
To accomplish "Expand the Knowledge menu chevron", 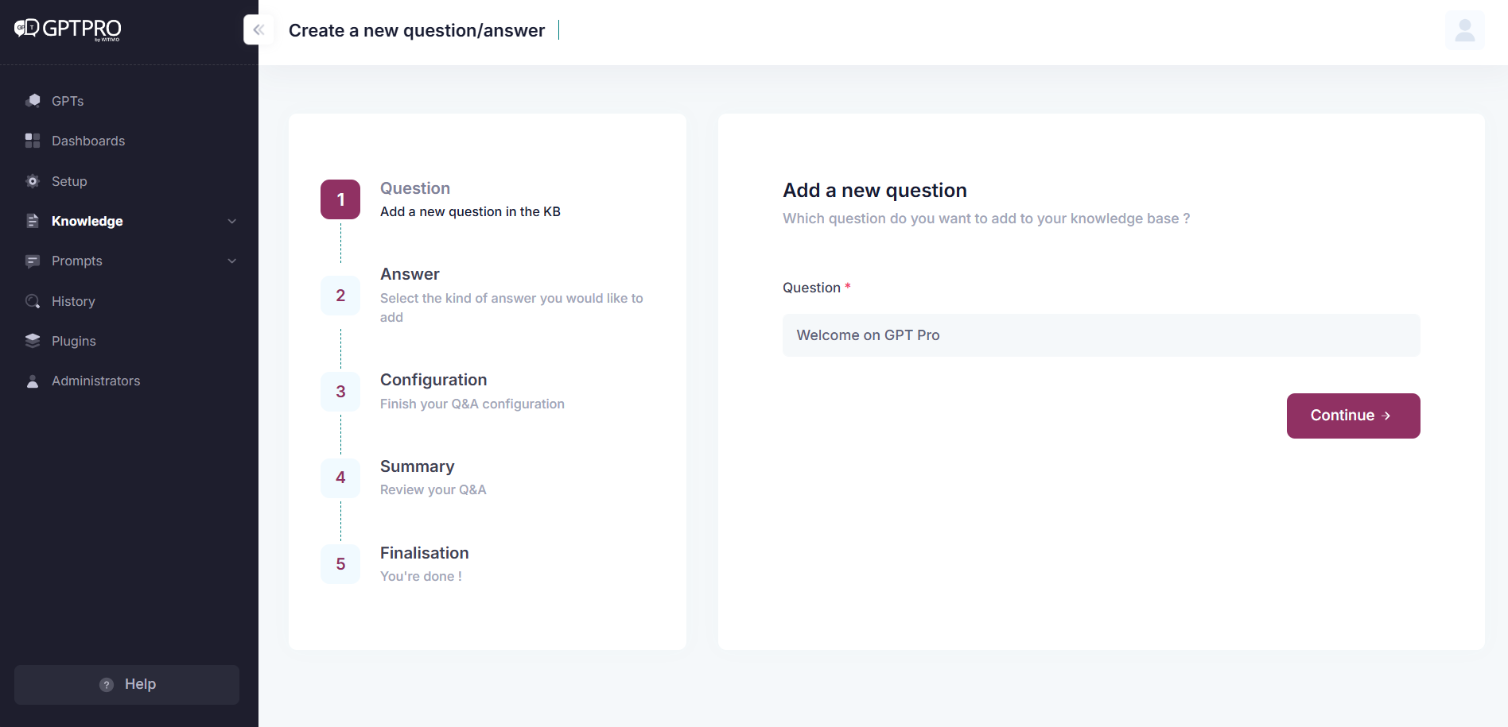I will tap(232, 221).
